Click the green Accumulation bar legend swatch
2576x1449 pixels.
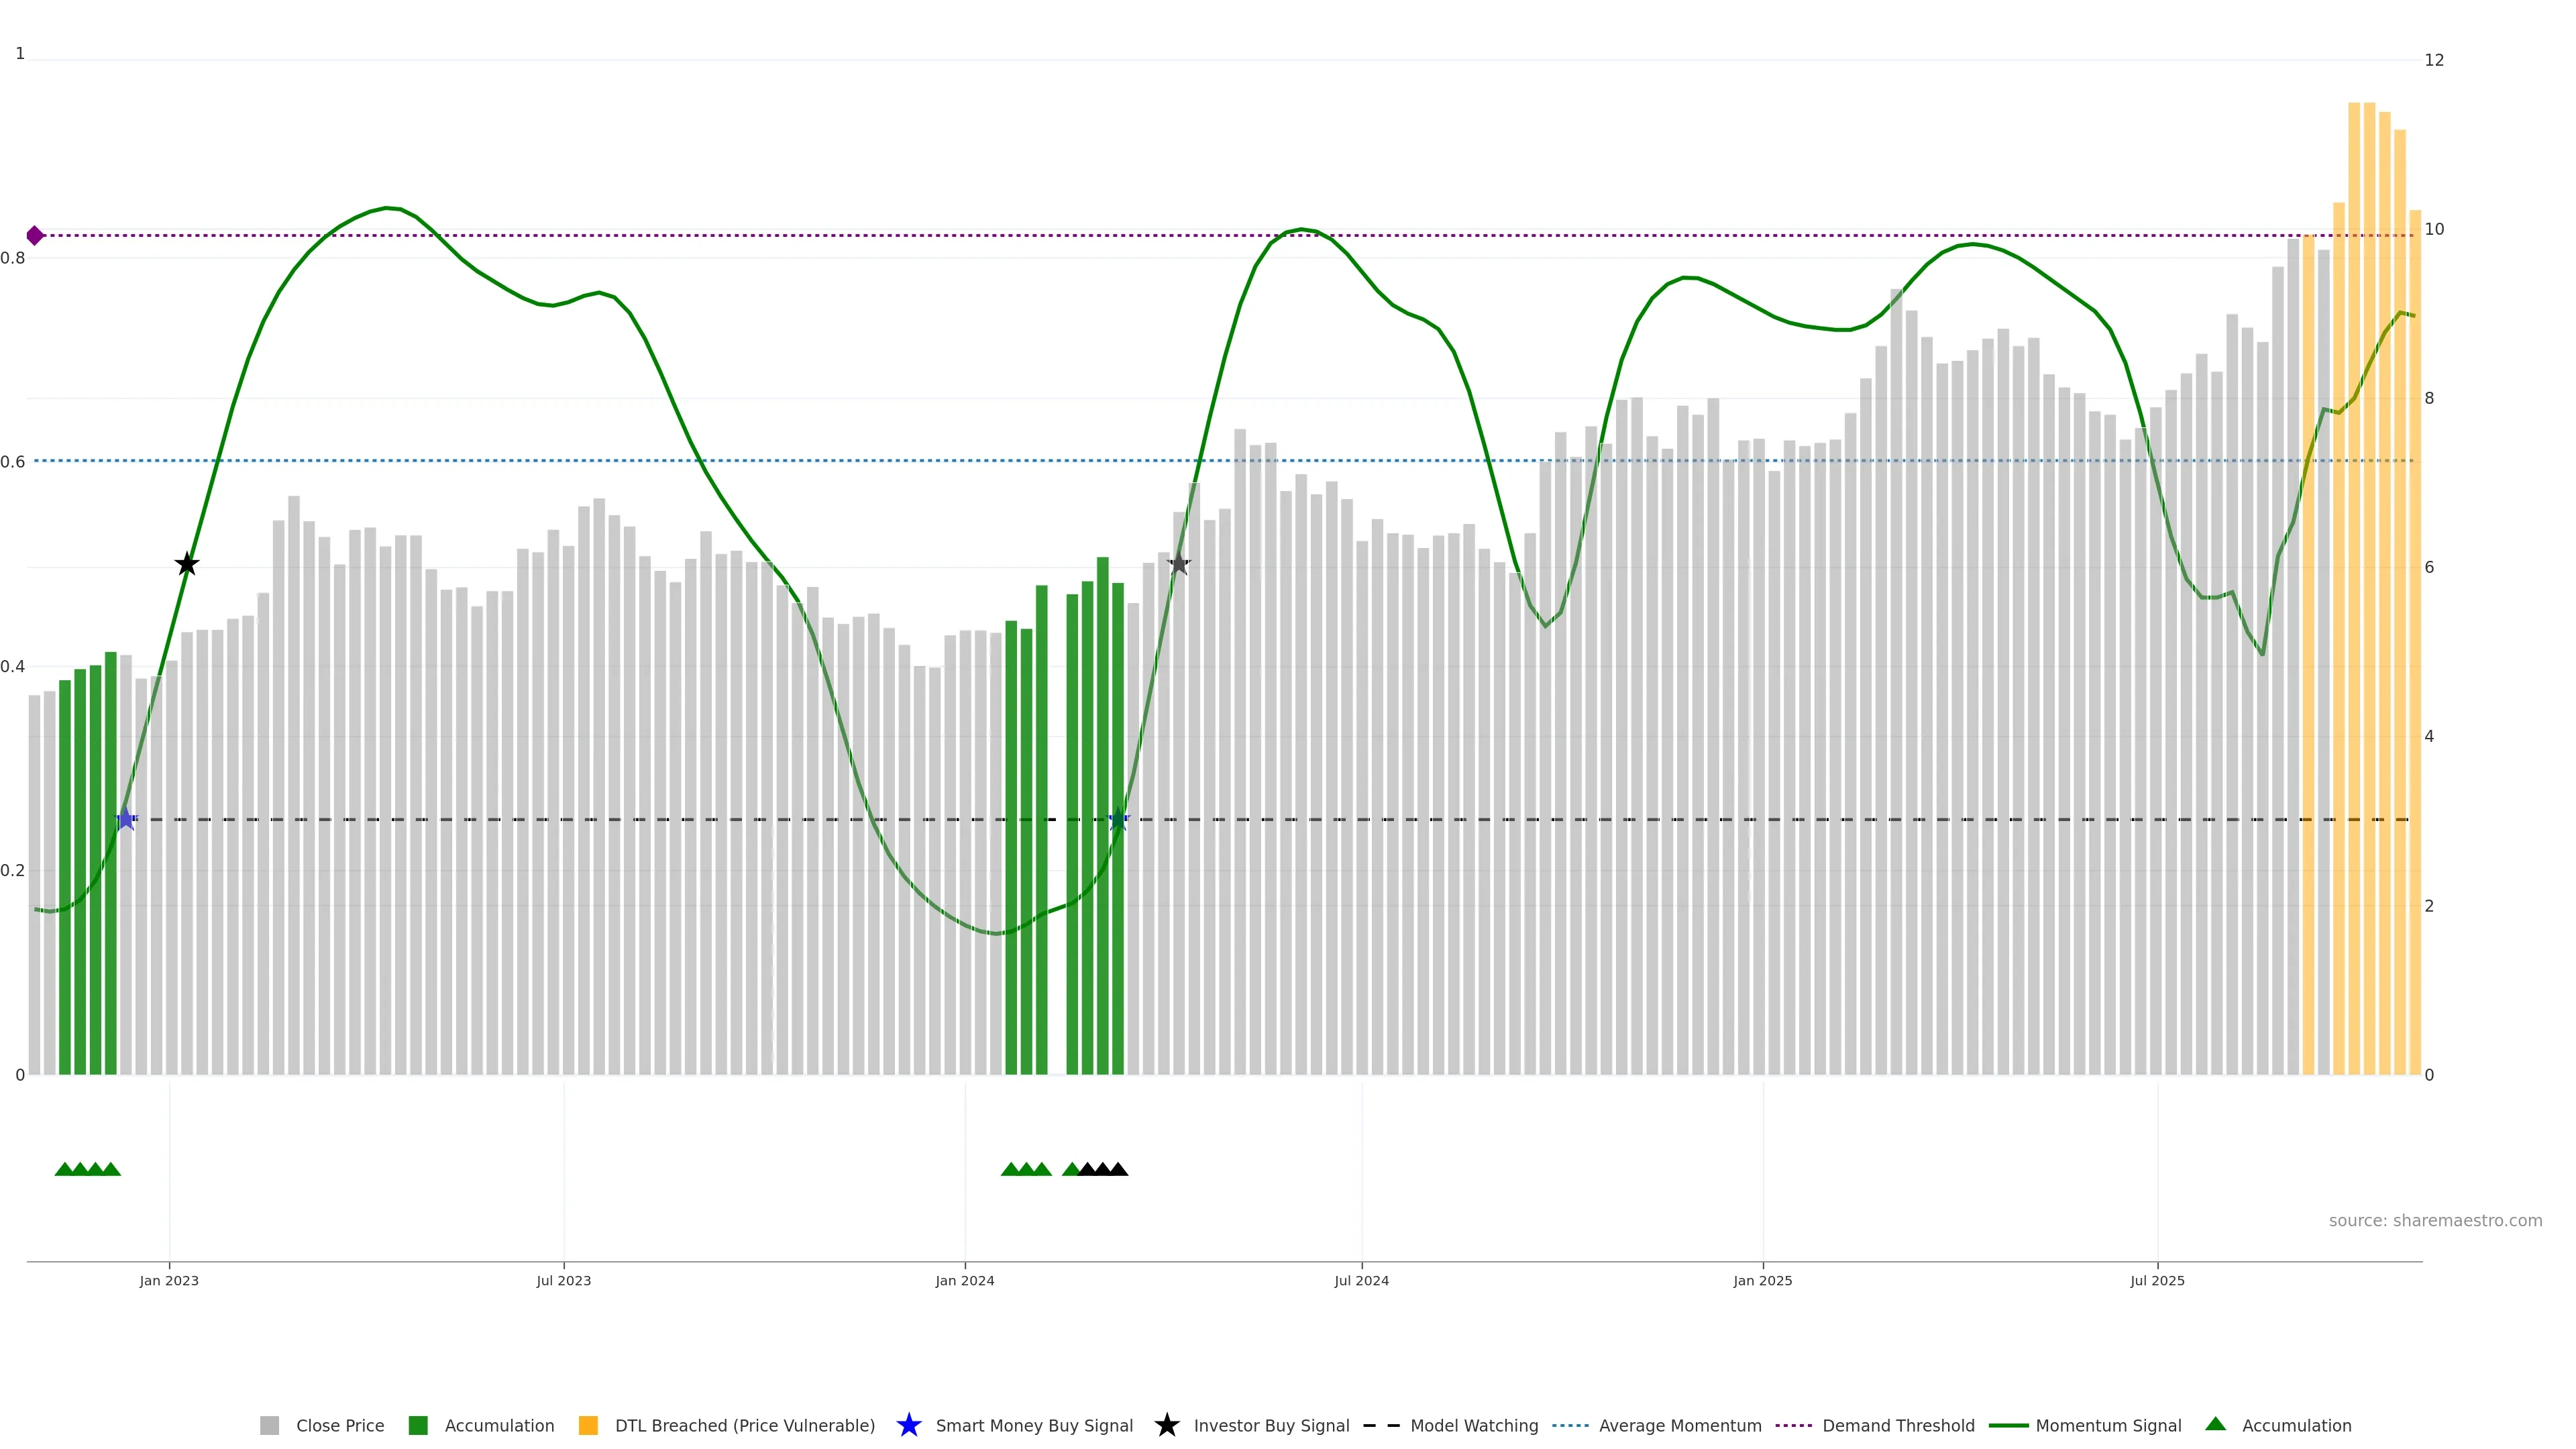(418, 1425)
